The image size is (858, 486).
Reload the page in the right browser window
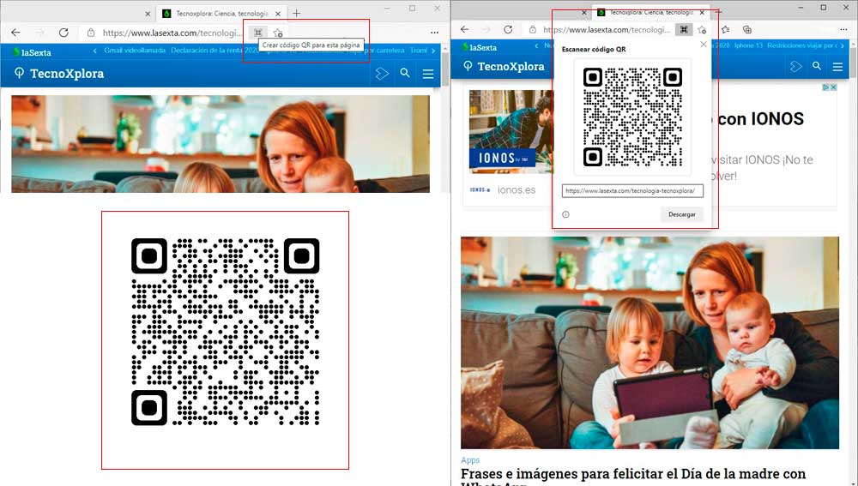click(x=508, y=29)
